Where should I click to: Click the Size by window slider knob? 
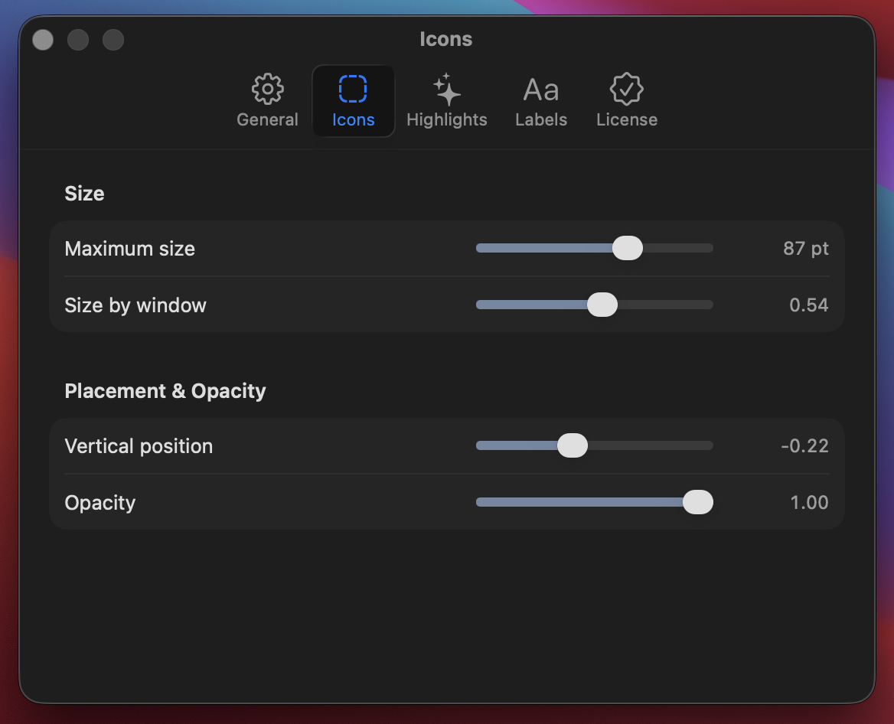[602, 305]
